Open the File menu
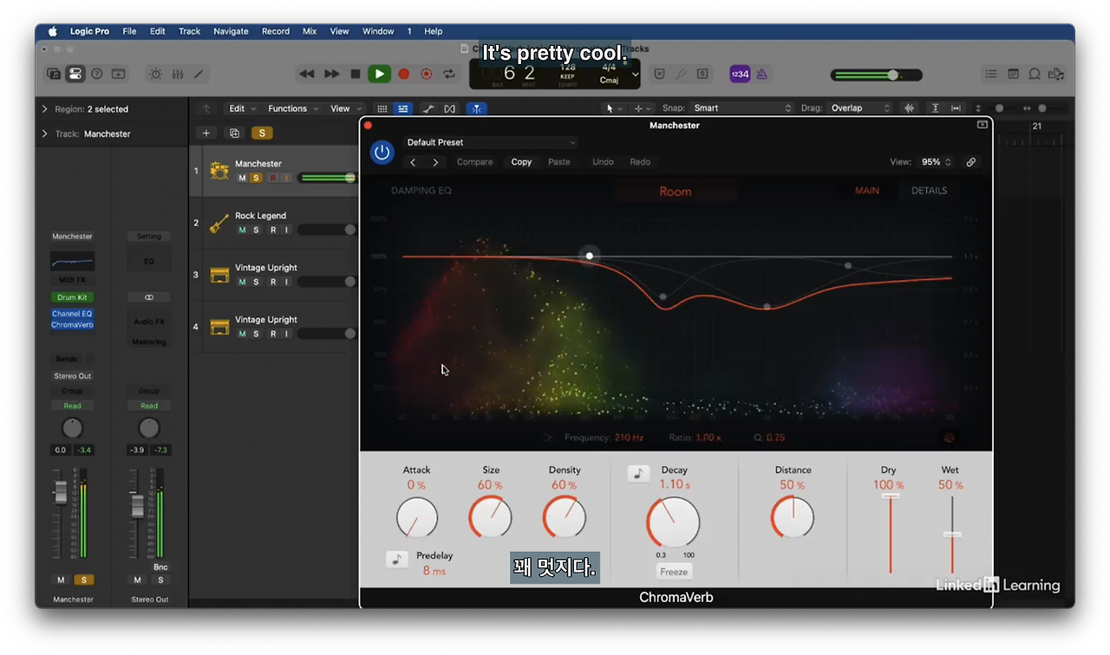1110x655 pixels. pyautogui.click(x=129, y=31)
